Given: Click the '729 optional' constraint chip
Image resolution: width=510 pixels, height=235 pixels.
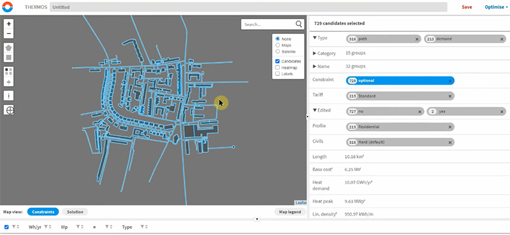Looking at the screenshot, I should pyautogui.click(x=400, y=81).
